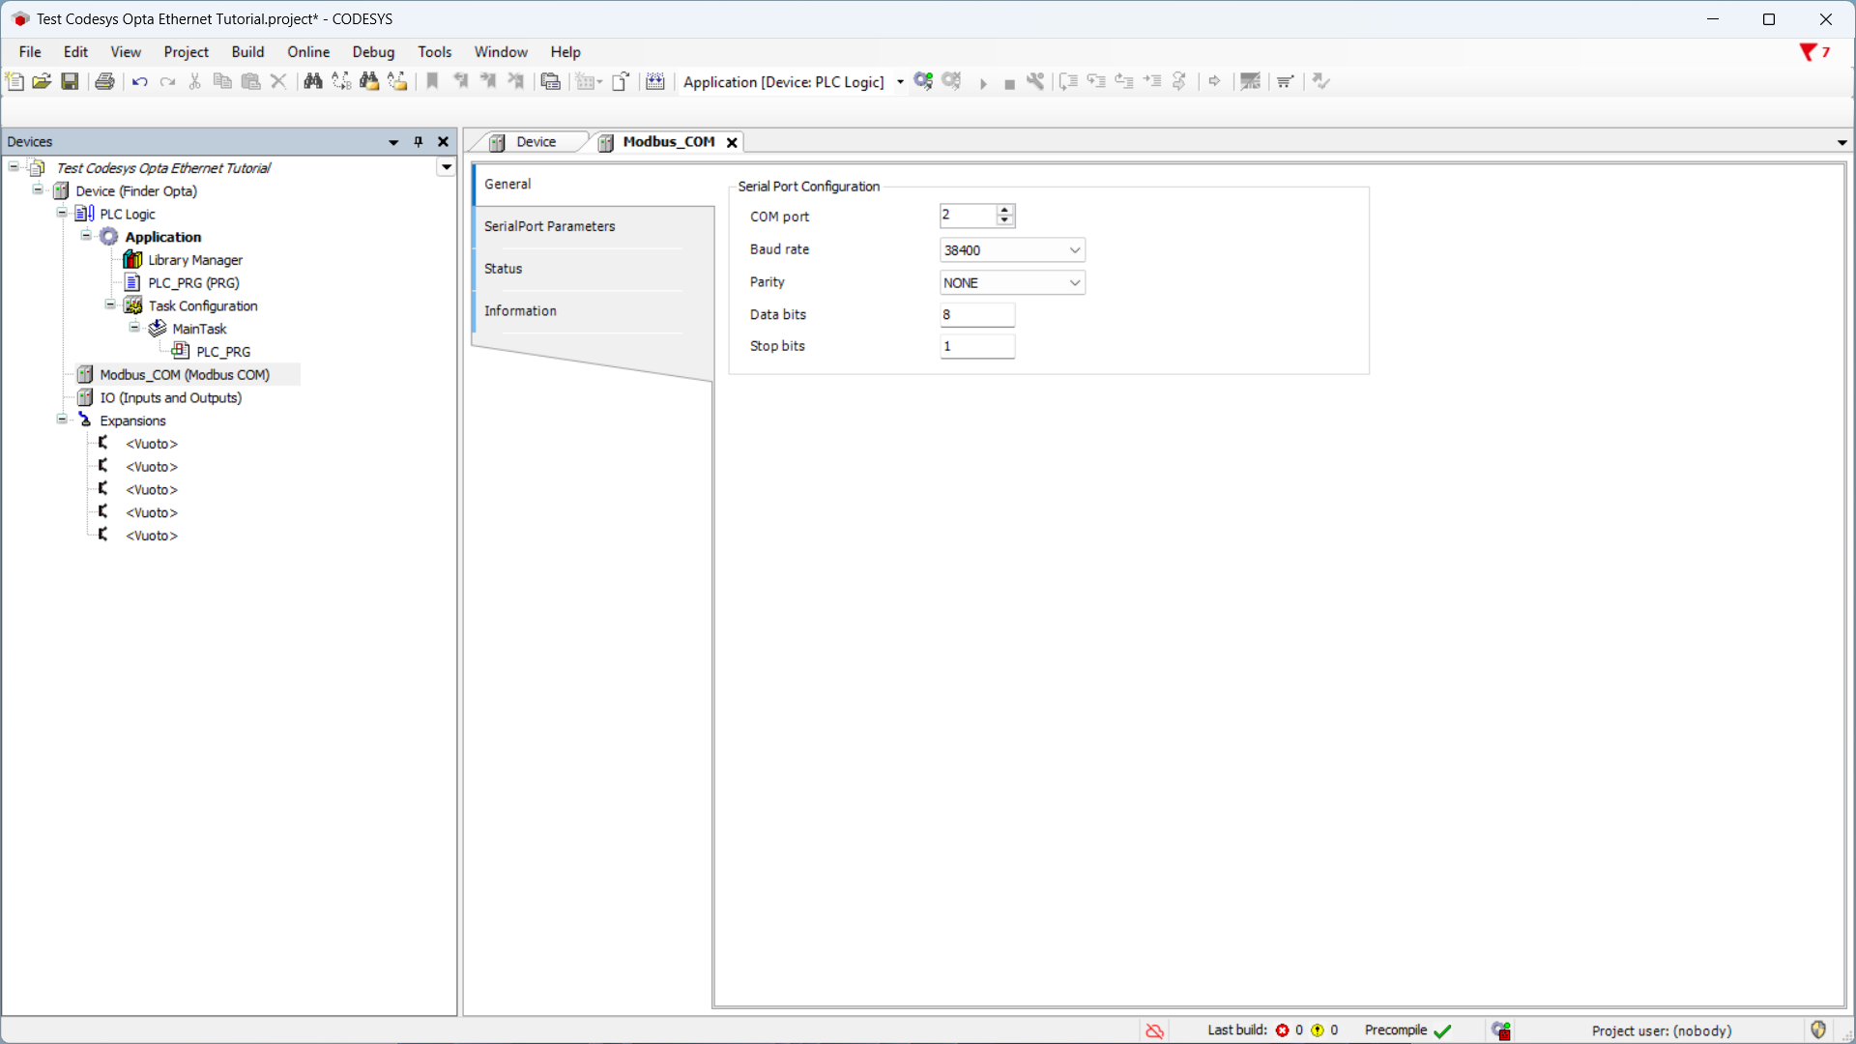Click the Find binoculars icon
The width and height of the screenshot is (1856, 1044).
312,81
